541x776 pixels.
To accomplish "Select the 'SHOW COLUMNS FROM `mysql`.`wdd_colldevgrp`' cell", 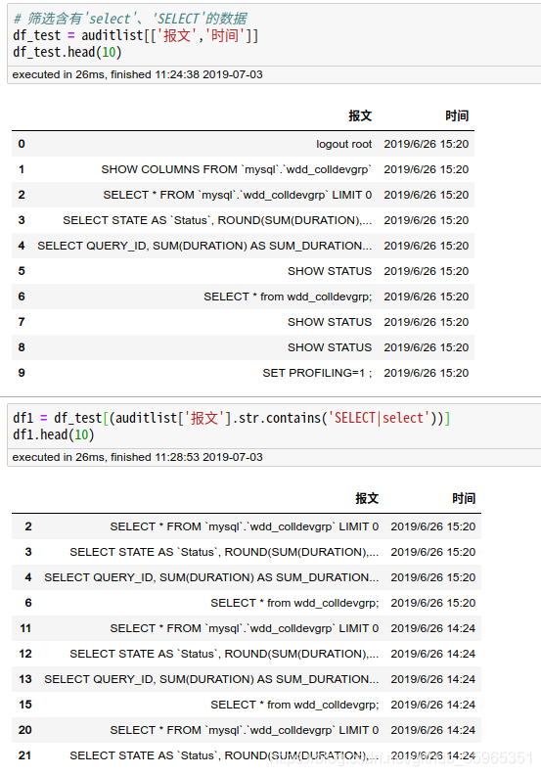I will 237,169.
